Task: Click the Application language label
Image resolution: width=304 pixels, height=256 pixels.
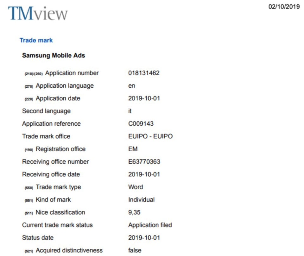Action: [x=65, y=86]
